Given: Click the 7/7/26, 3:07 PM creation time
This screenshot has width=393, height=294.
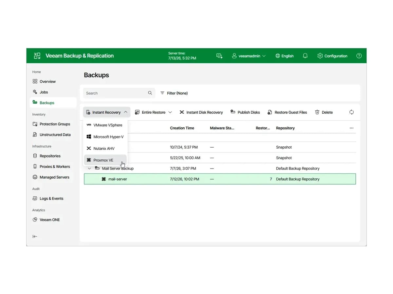Looking at the screenshot, I should click(x=183, y=169).
